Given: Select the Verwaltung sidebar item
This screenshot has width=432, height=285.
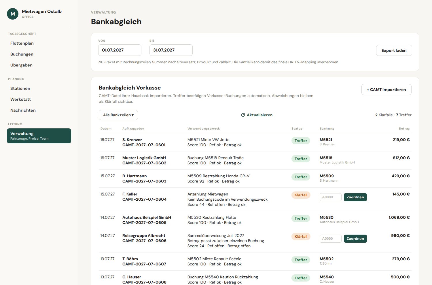Looking at the screenshot, I should click(x=39, y=136).
